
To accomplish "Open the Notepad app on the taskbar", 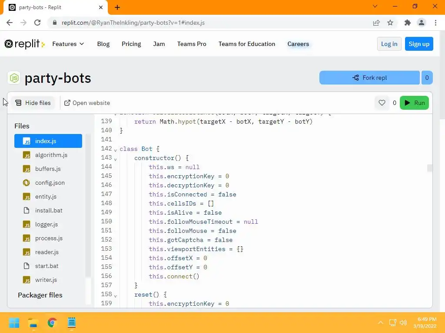I will [x=72, y=323].
